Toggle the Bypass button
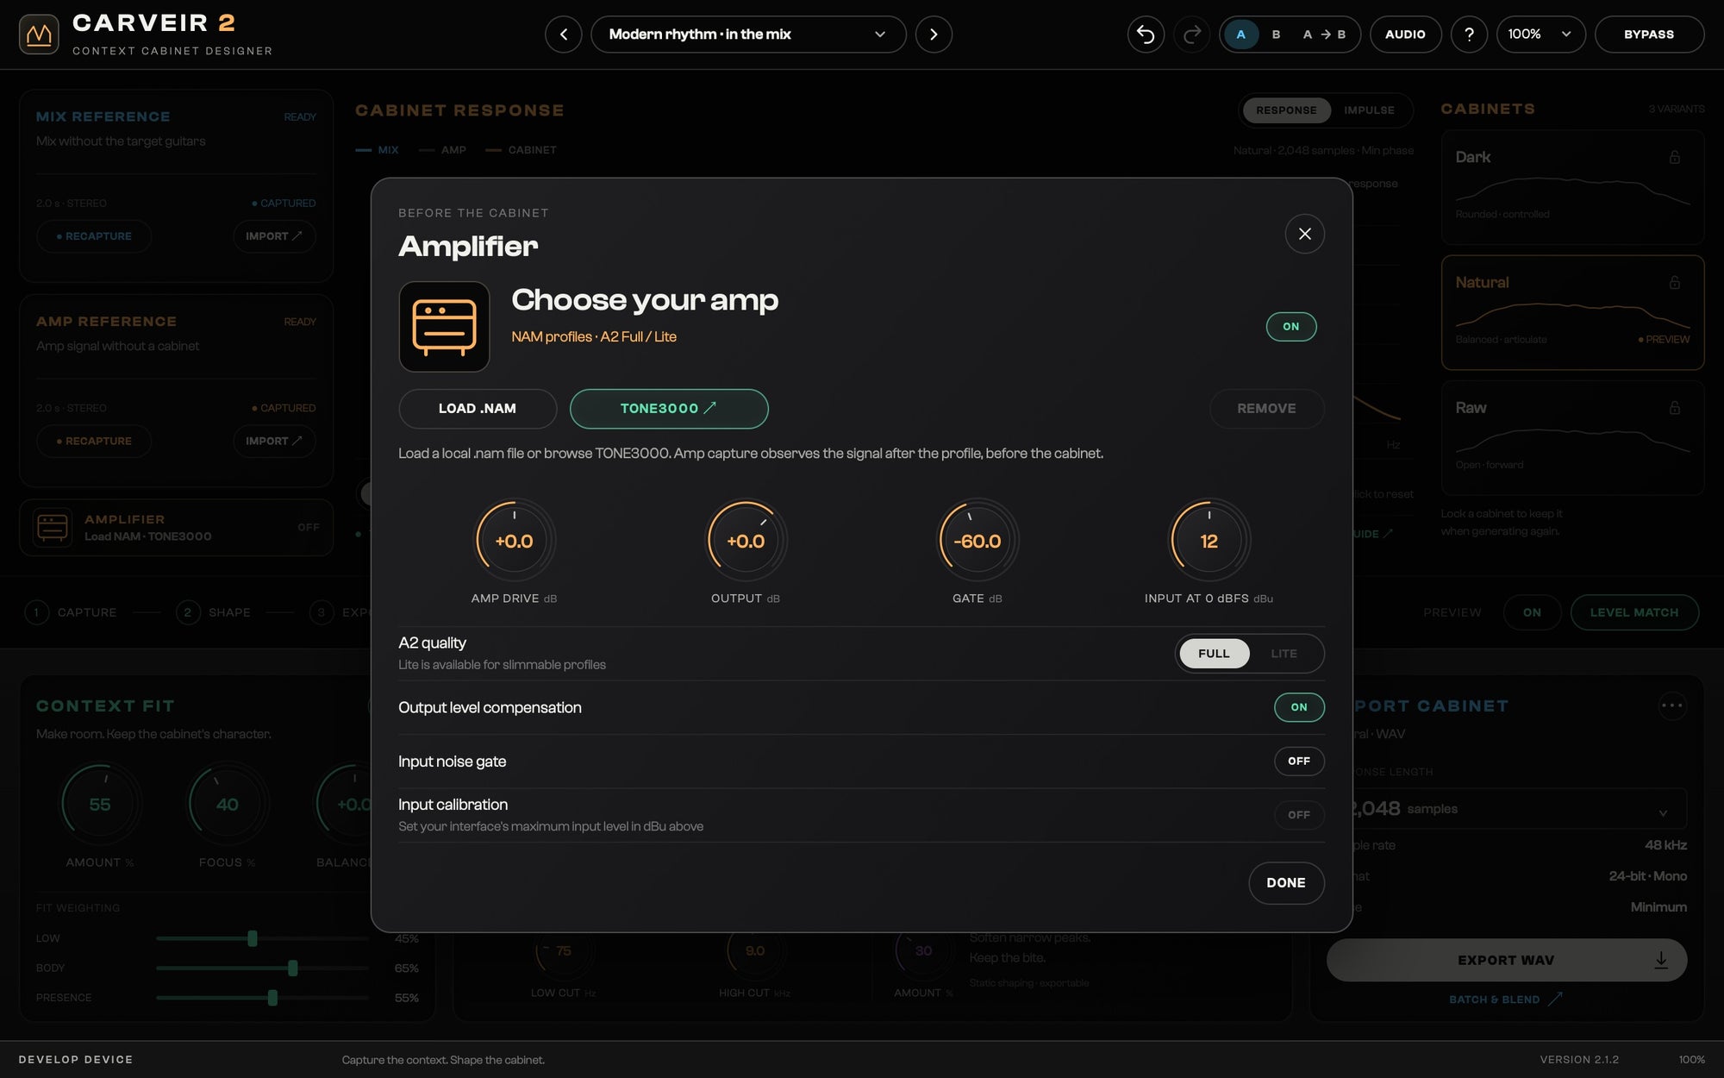 1649,34
